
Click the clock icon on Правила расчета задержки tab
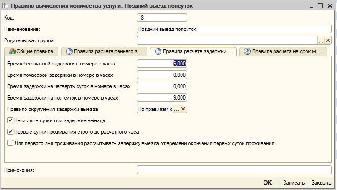[x=158, y=51]
